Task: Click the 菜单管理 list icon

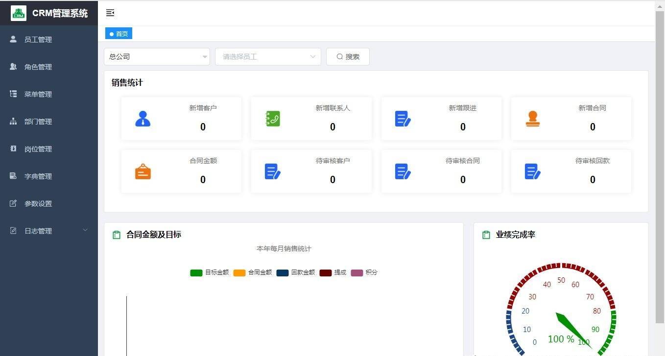Action: click(x=13, y=94)
